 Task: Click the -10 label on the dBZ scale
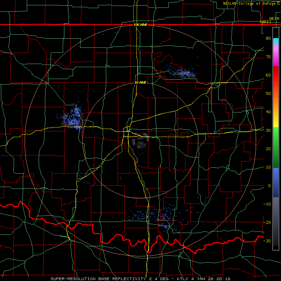pos(267,204)
